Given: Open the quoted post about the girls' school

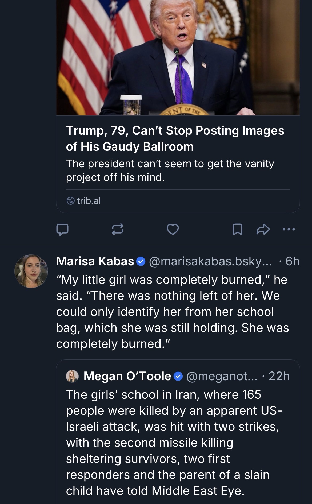Looking at the screenshot, I should point(173,442).
